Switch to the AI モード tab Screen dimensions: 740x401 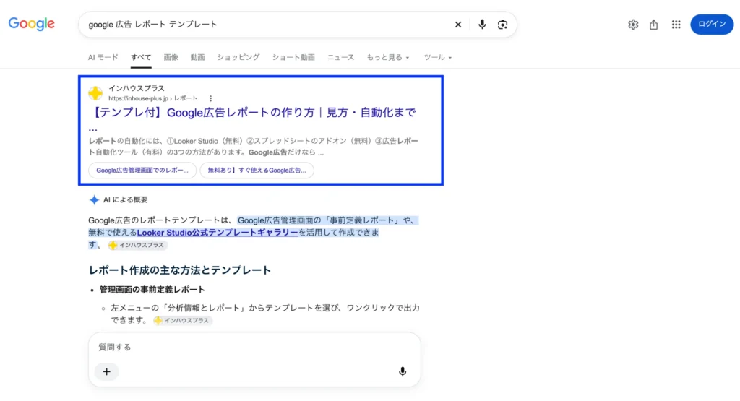click(x=103, y=57)
